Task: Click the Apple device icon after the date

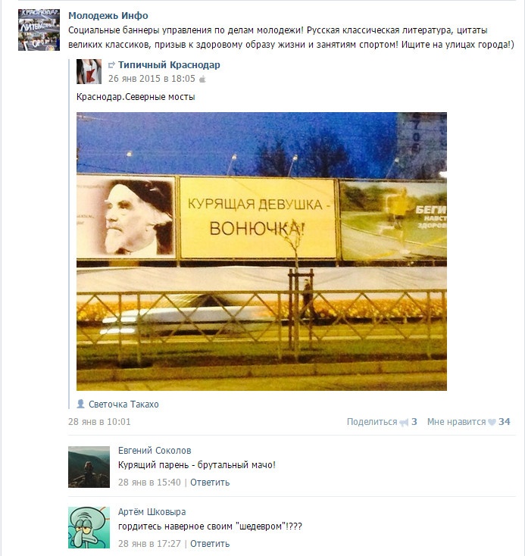Action: pyautogui.click(x=202, y=79)
